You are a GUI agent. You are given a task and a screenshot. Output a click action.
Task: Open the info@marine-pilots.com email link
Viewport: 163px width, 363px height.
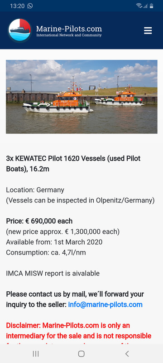click(x=105, y=304)
